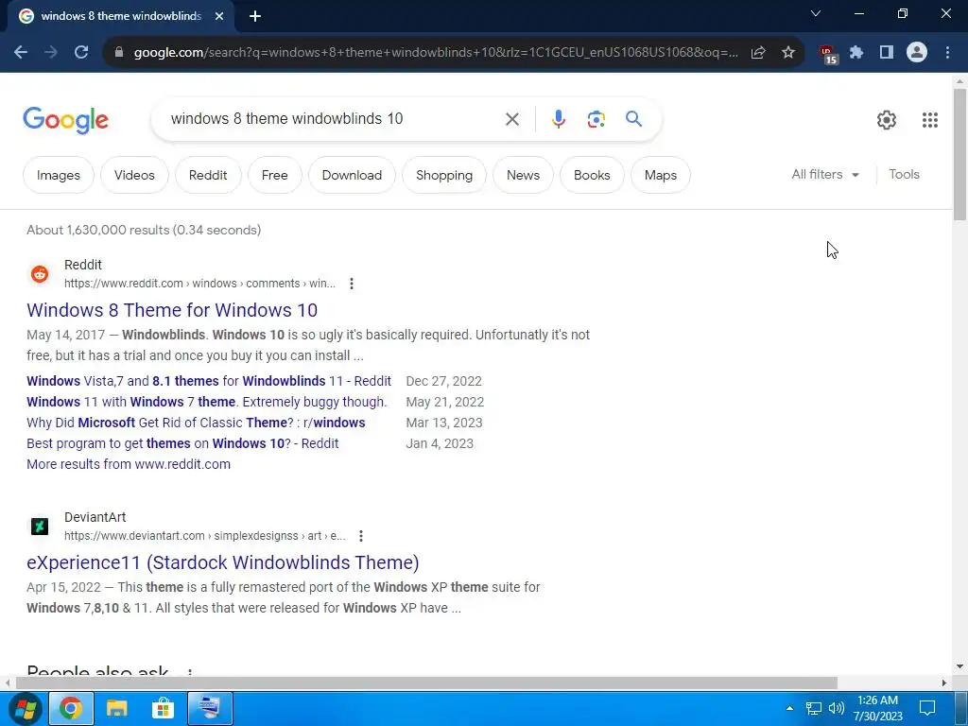
Task: Click the browser forward arrow
Action: coord(51,53)
